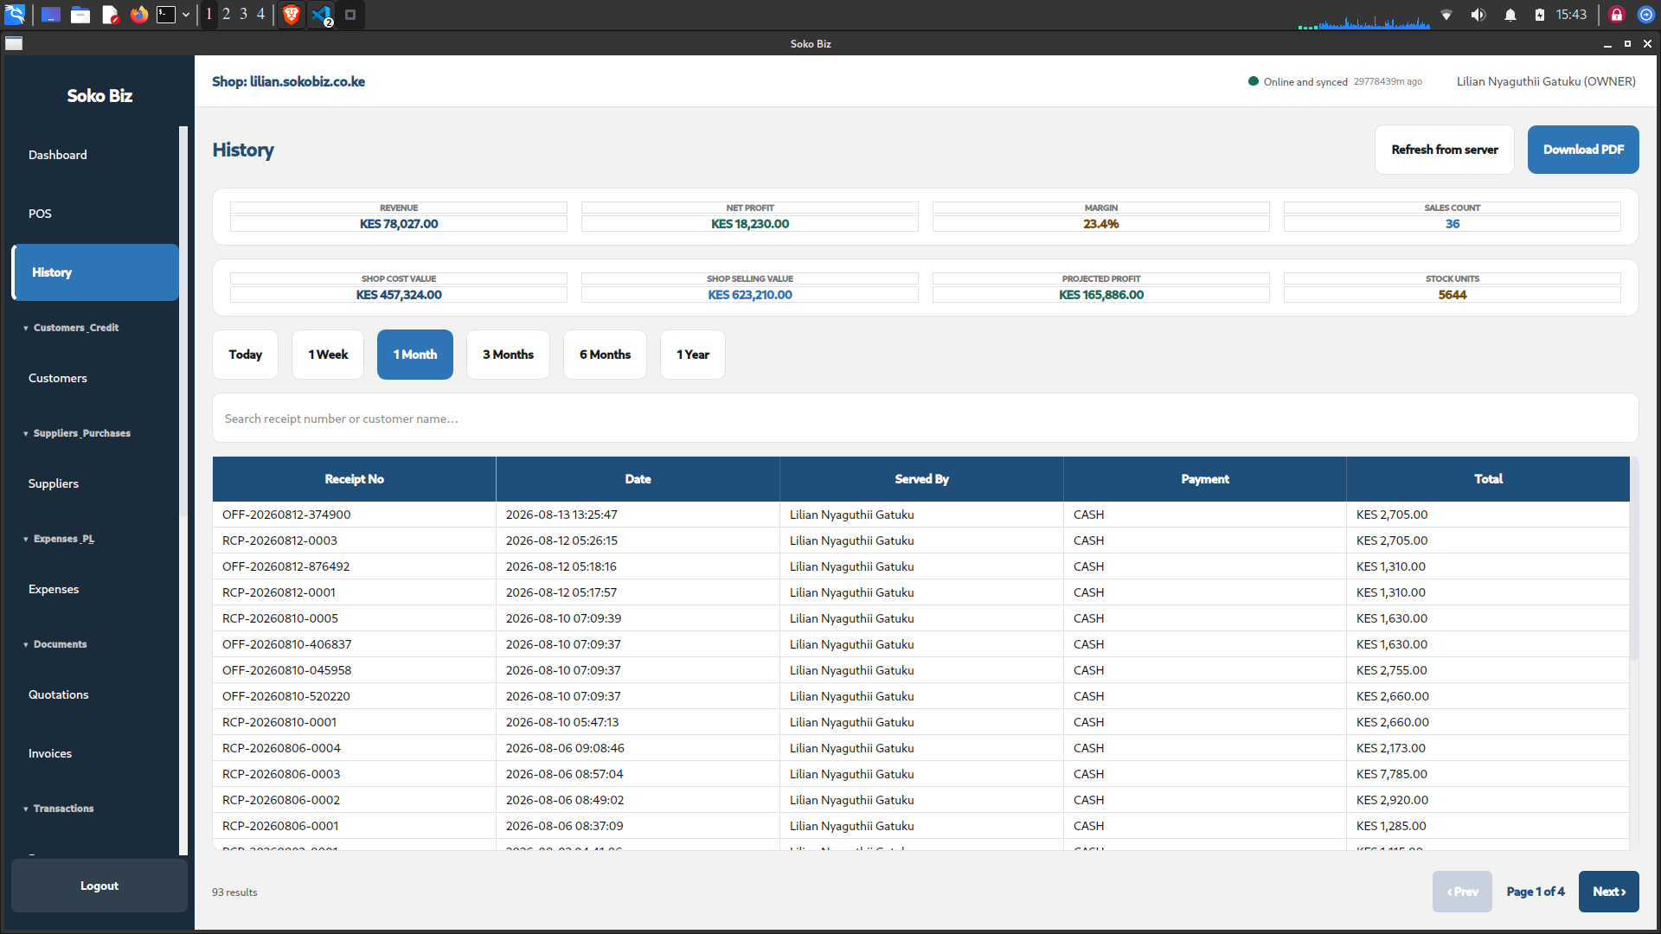1661x934 pixels.
Task: Switch to workspace 2
Action: click(x=226, y=14)
